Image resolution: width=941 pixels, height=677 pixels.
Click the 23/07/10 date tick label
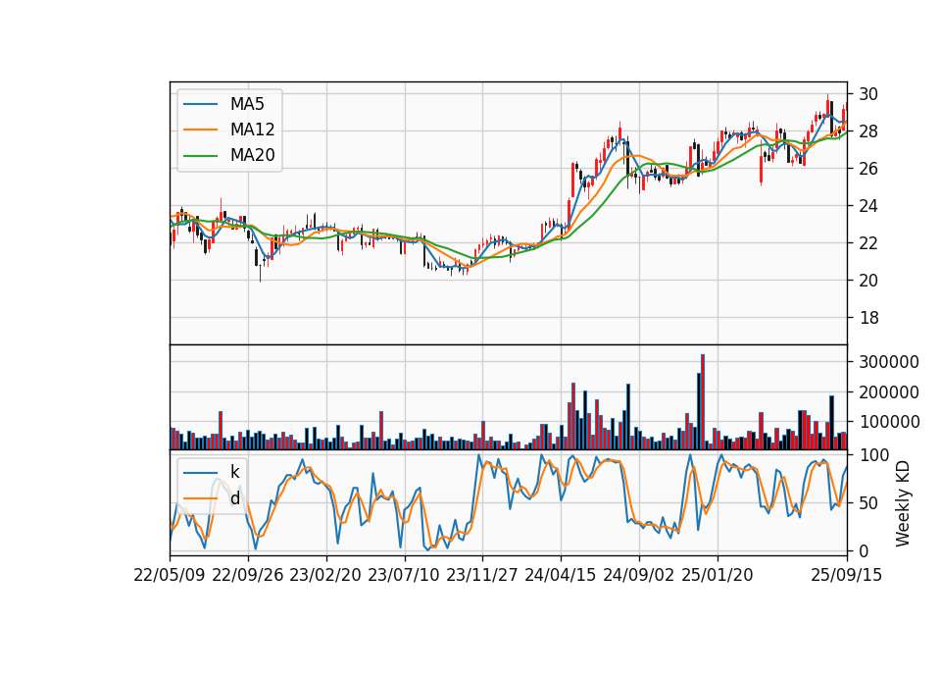point(405,575)
